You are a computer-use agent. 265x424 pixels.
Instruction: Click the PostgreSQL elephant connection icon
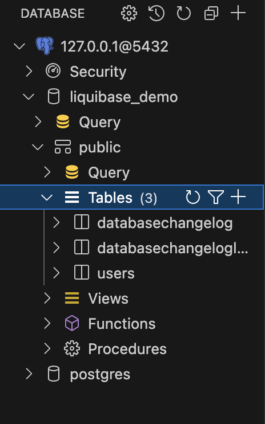45,46
